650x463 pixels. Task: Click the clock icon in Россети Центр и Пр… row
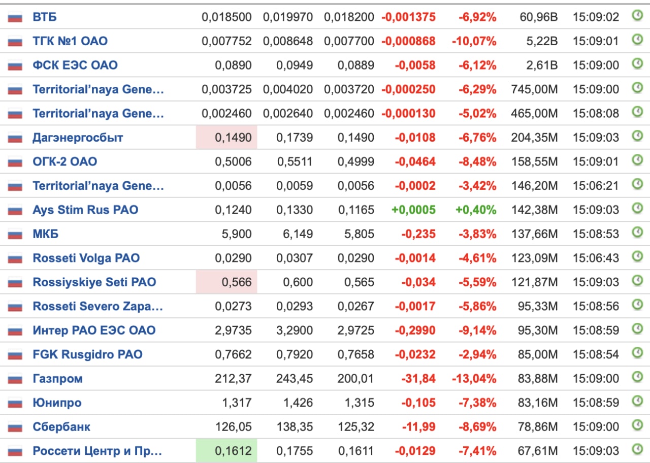click(637, 449)
